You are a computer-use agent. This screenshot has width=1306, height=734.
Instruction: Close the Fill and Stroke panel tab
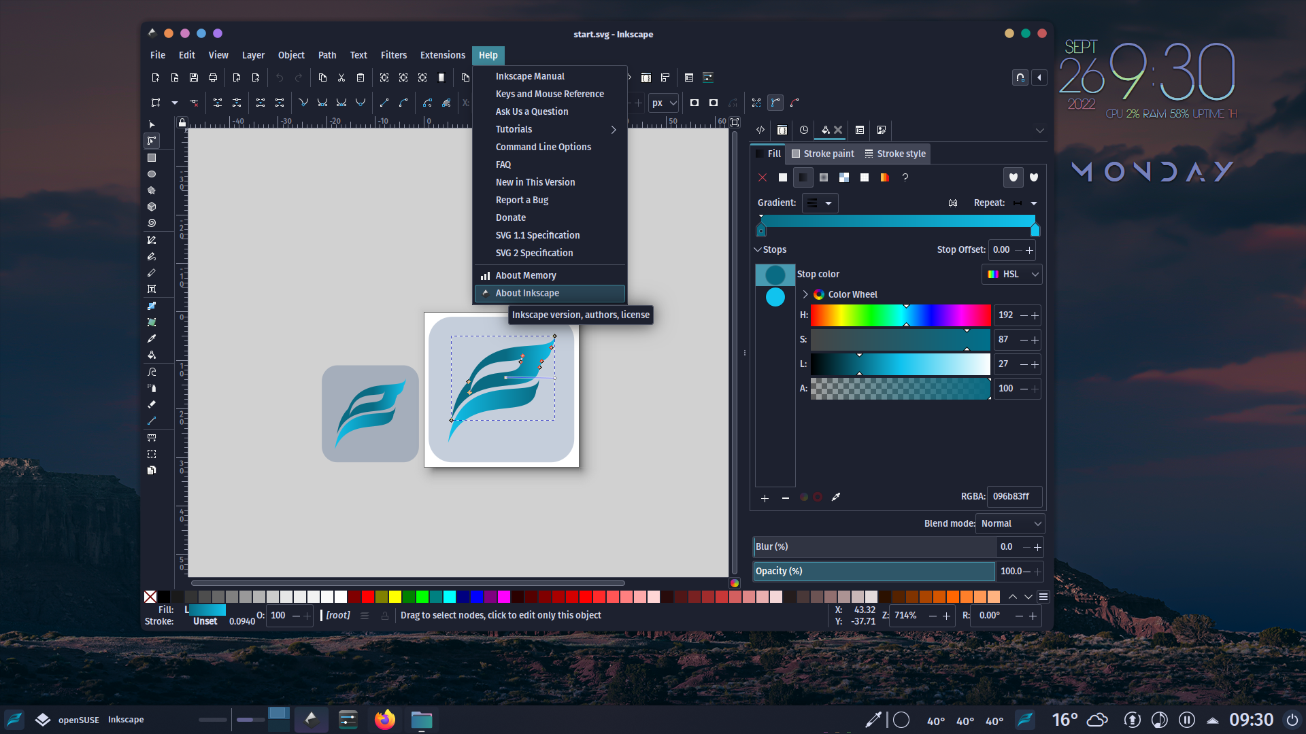point(838,130)
